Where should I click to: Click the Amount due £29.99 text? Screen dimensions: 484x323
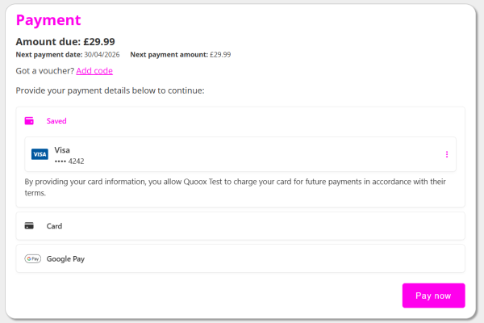(65, 41)
